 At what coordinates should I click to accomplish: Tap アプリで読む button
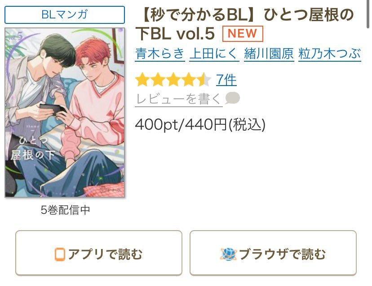[x=99, y=253]
